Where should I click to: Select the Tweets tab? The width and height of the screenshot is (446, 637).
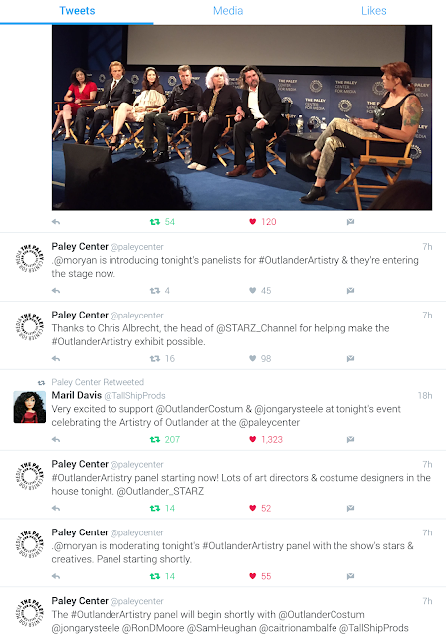coord(77,11)
